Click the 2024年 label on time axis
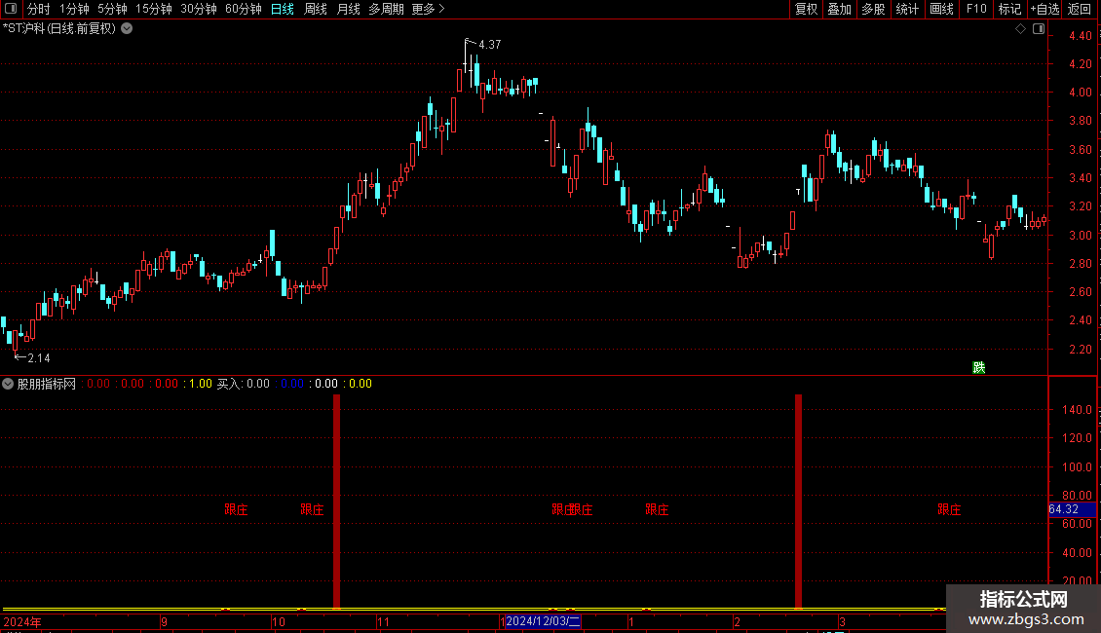This screenshot has height=633, width=1101. pyautogui.click(x=22, y=621)
